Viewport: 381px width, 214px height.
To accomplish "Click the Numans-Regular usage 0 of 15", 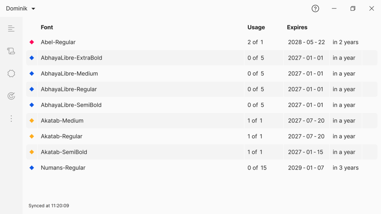I will 257,168.
